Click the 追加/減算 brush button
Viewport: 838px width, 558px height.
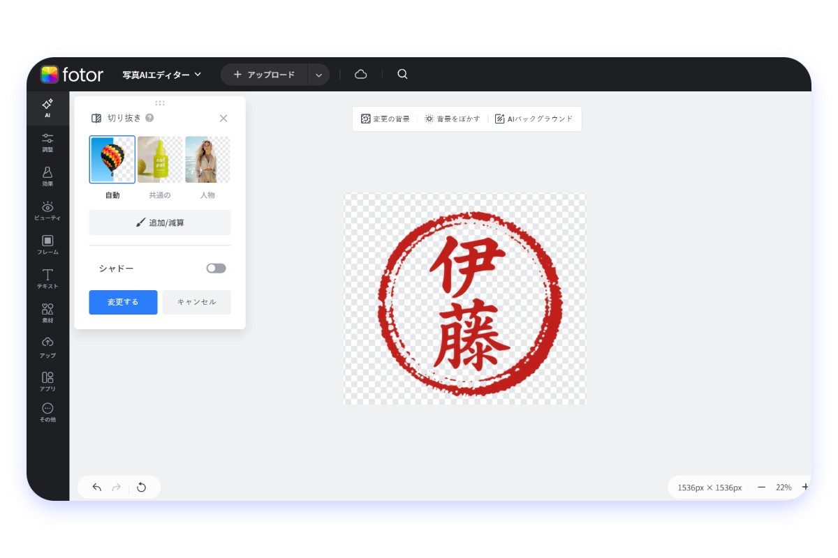pos(159,222)
